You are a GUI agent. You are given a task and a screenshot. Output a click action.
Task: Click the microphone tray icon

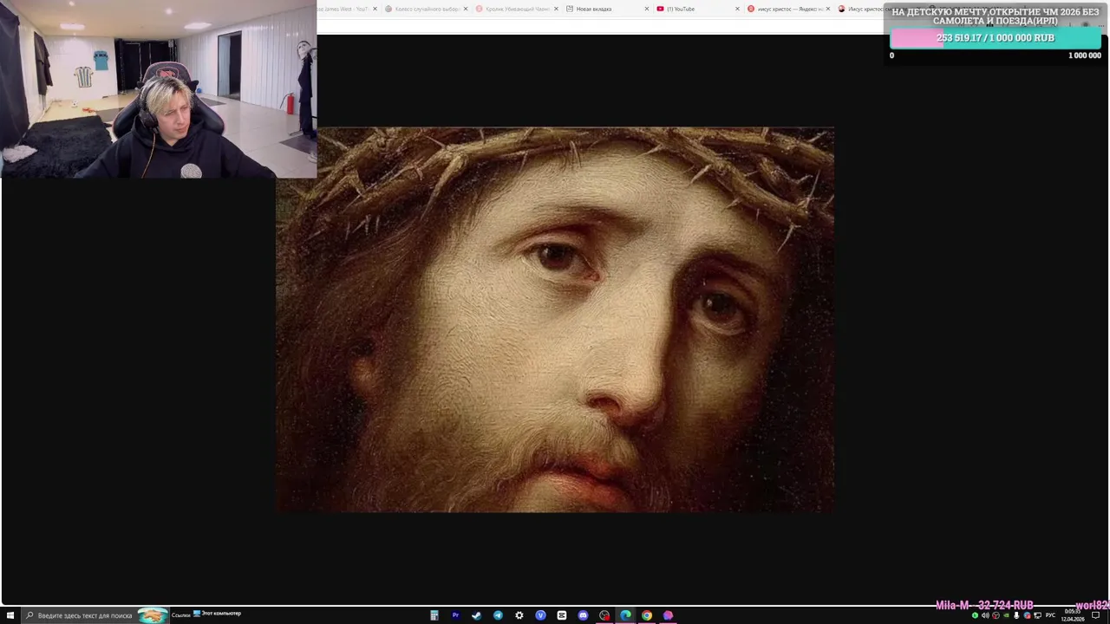coord(1016,615)
